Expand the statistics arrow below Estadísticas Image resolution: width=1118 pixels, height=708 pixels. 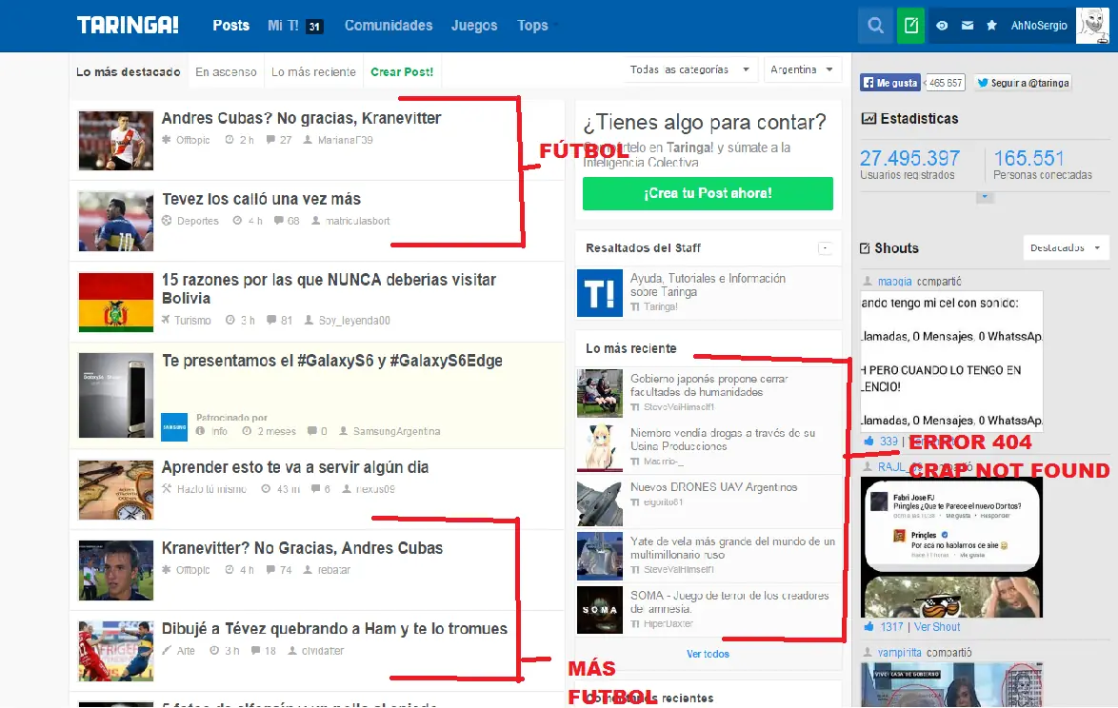tap(985, 197)
